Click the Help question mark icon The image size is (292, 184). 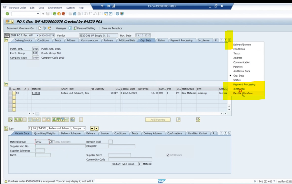click(x=117, y=14)
